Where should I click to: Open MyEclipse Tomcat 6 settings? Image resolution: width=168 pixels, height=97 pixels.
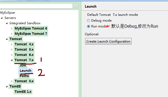pyautogui.click(x=31, y=28)
